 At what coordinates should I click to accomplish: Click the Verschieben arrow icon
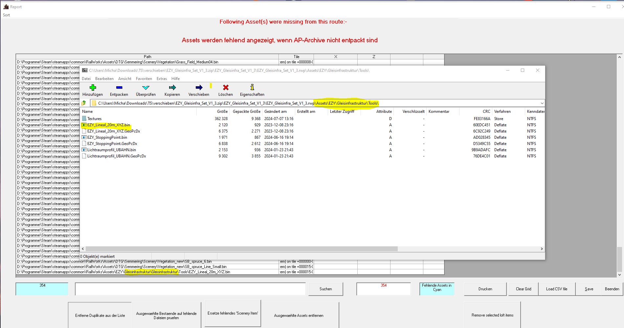pos(199,88)
